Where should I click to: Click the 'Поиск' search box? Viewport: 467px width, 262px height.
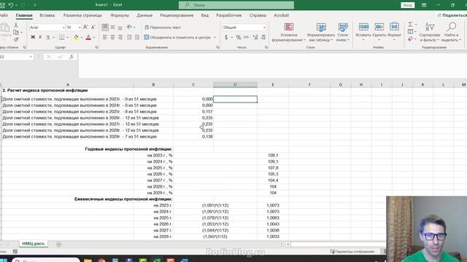point(236,5)
